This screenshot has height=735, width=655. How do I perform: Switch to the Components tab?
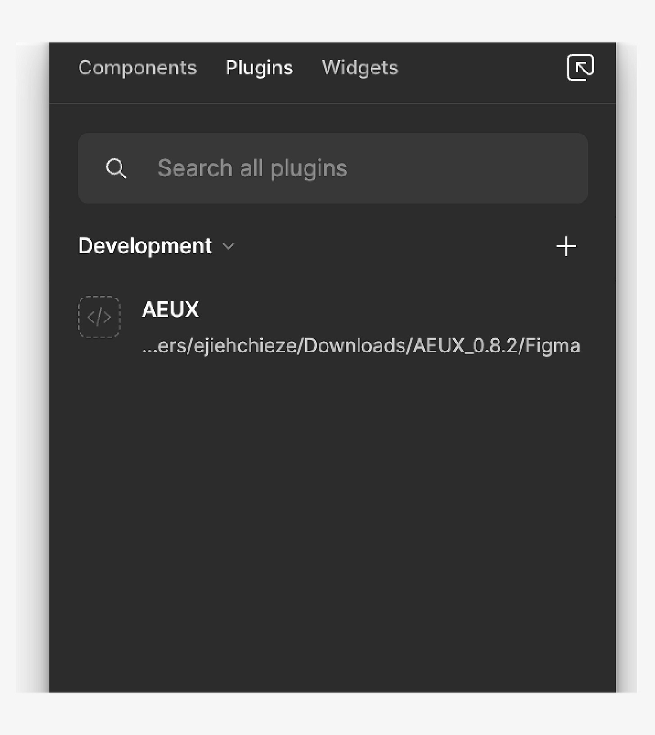pos(137,68)
